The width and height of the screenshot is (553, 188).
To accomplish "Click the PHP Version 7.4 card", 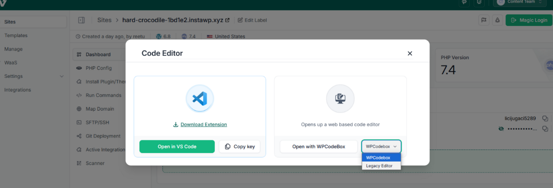I will (x=494, y=65).
